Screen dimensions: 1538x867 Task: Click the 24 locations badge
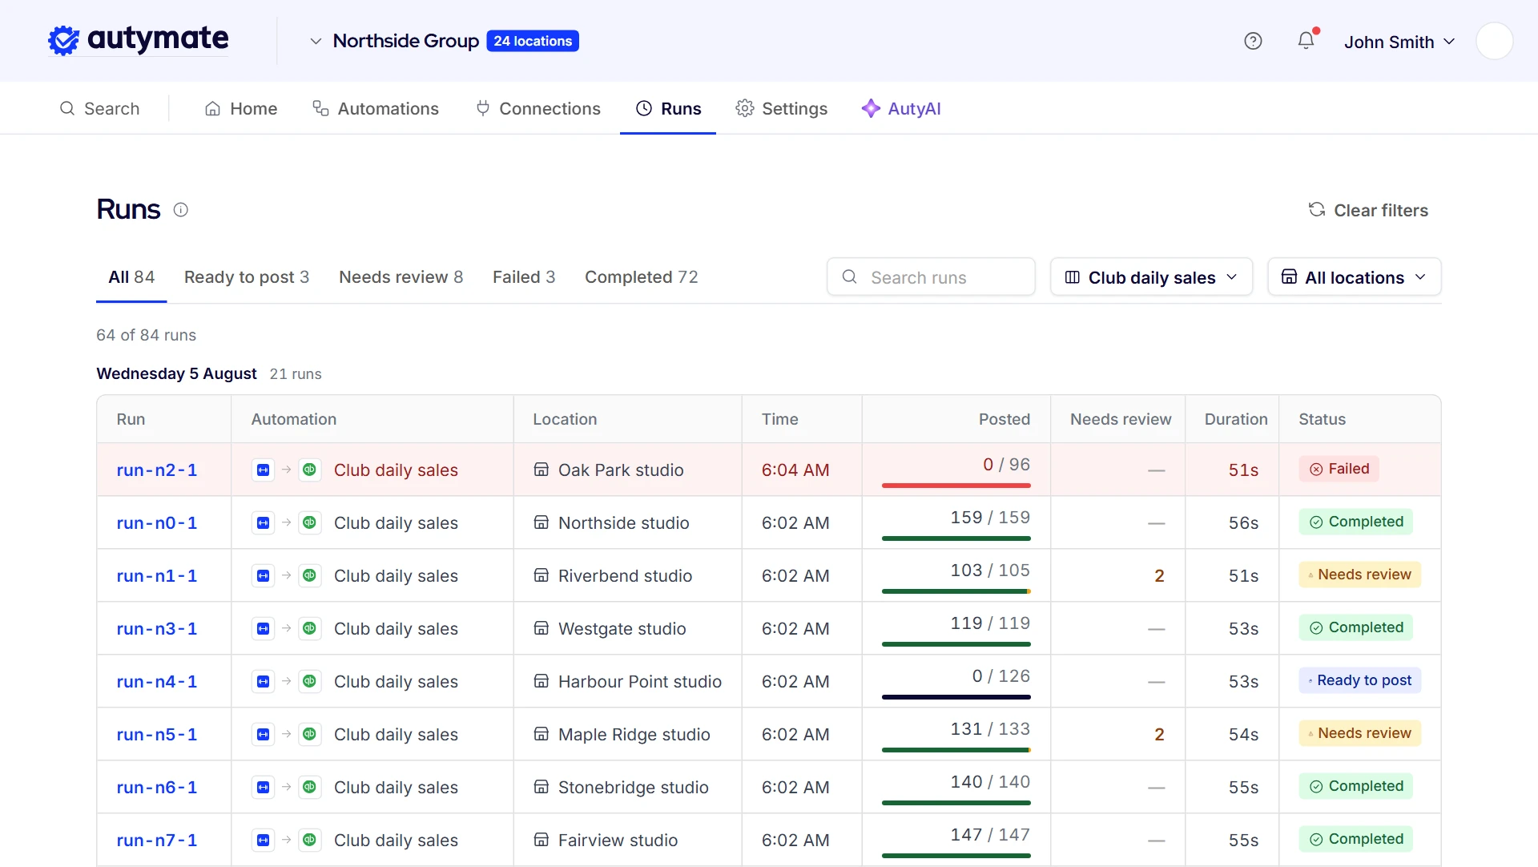(x=533, y=41)
